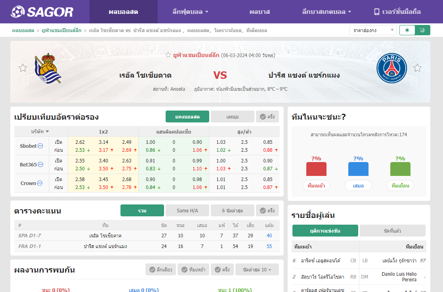Screen dimensions: 443x292
Task: Click Bet365 draw odds 3.50
Action: (x=103, y=169)
